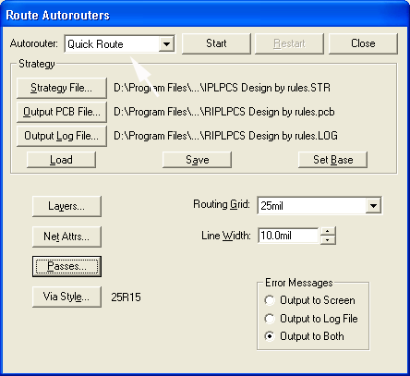Expand the Routing Grid dropdown arrow
The height and width of the screenshot is (376, 410).
[x=373, y=206]
